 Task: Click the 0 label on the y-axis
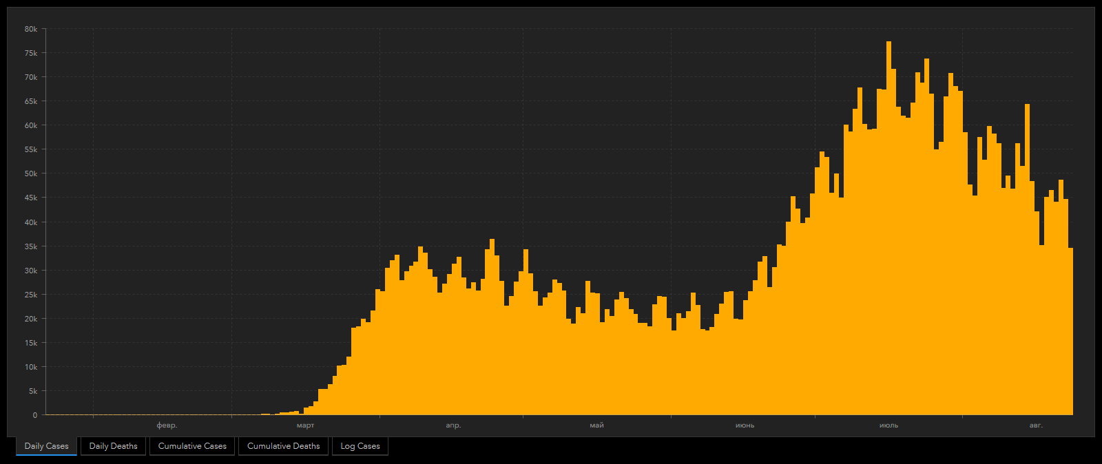click(35, 415)
